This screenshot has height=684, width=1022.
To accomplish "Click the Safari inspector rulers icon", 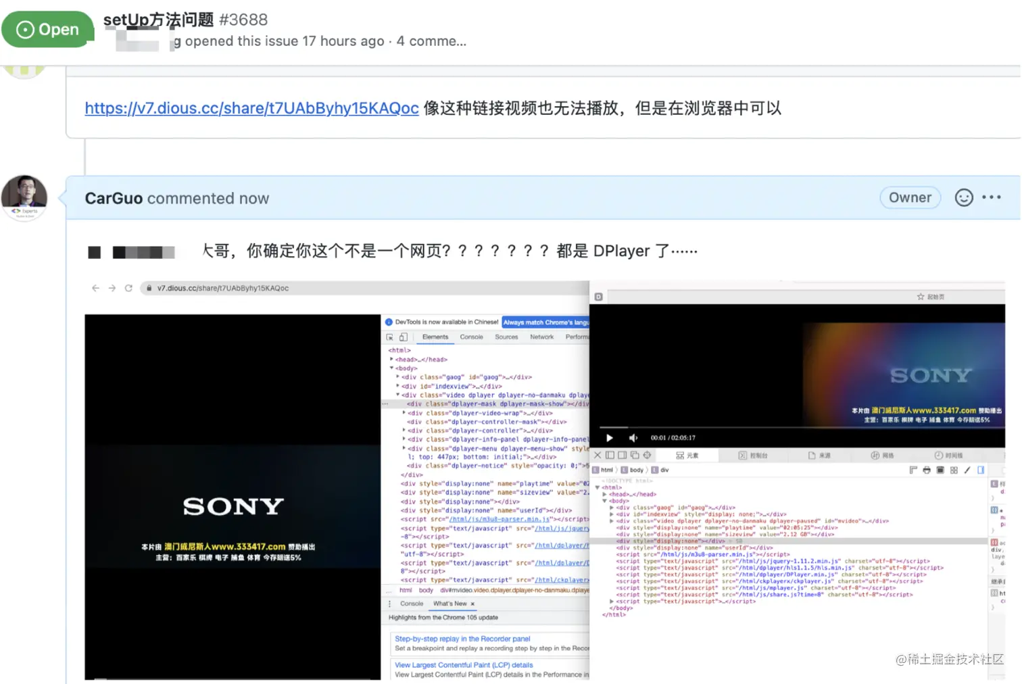I will point(913,470).
